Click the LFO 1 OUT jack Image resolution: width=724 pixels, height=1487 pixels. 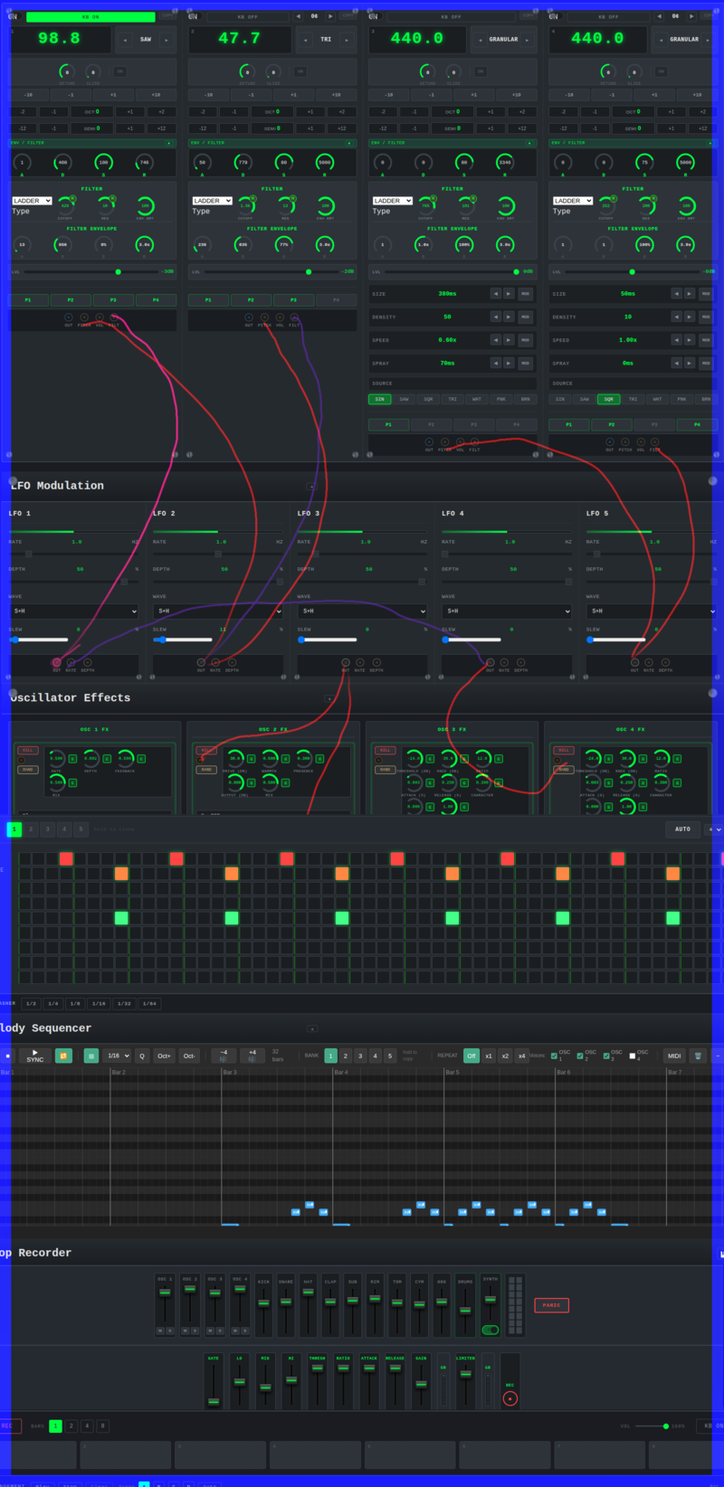57,662
